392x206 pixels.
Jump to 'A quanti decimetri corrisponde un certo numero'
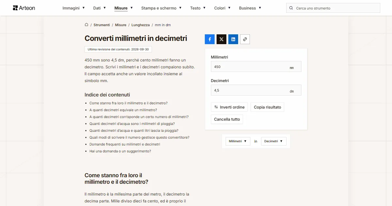[x=139, y=117]
